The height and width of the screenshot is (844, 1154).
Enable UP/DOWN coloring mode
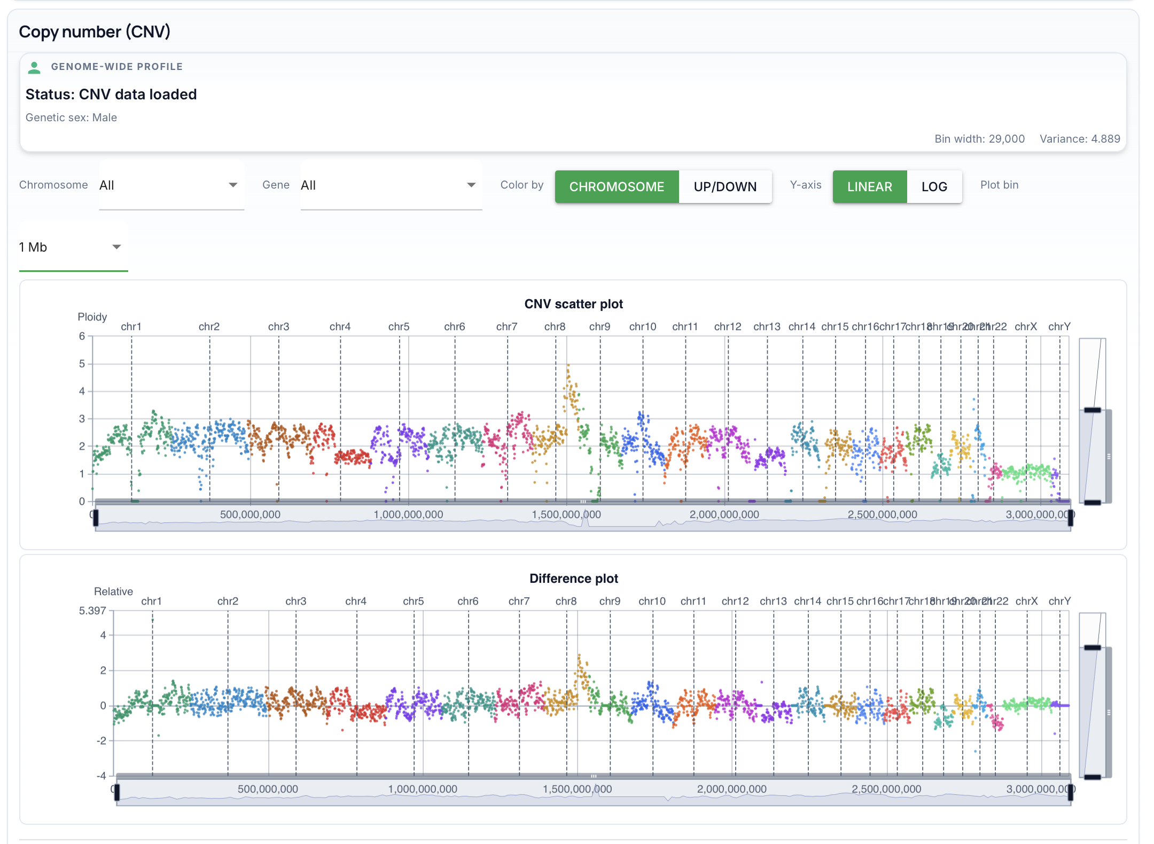[x=725, y=186]
